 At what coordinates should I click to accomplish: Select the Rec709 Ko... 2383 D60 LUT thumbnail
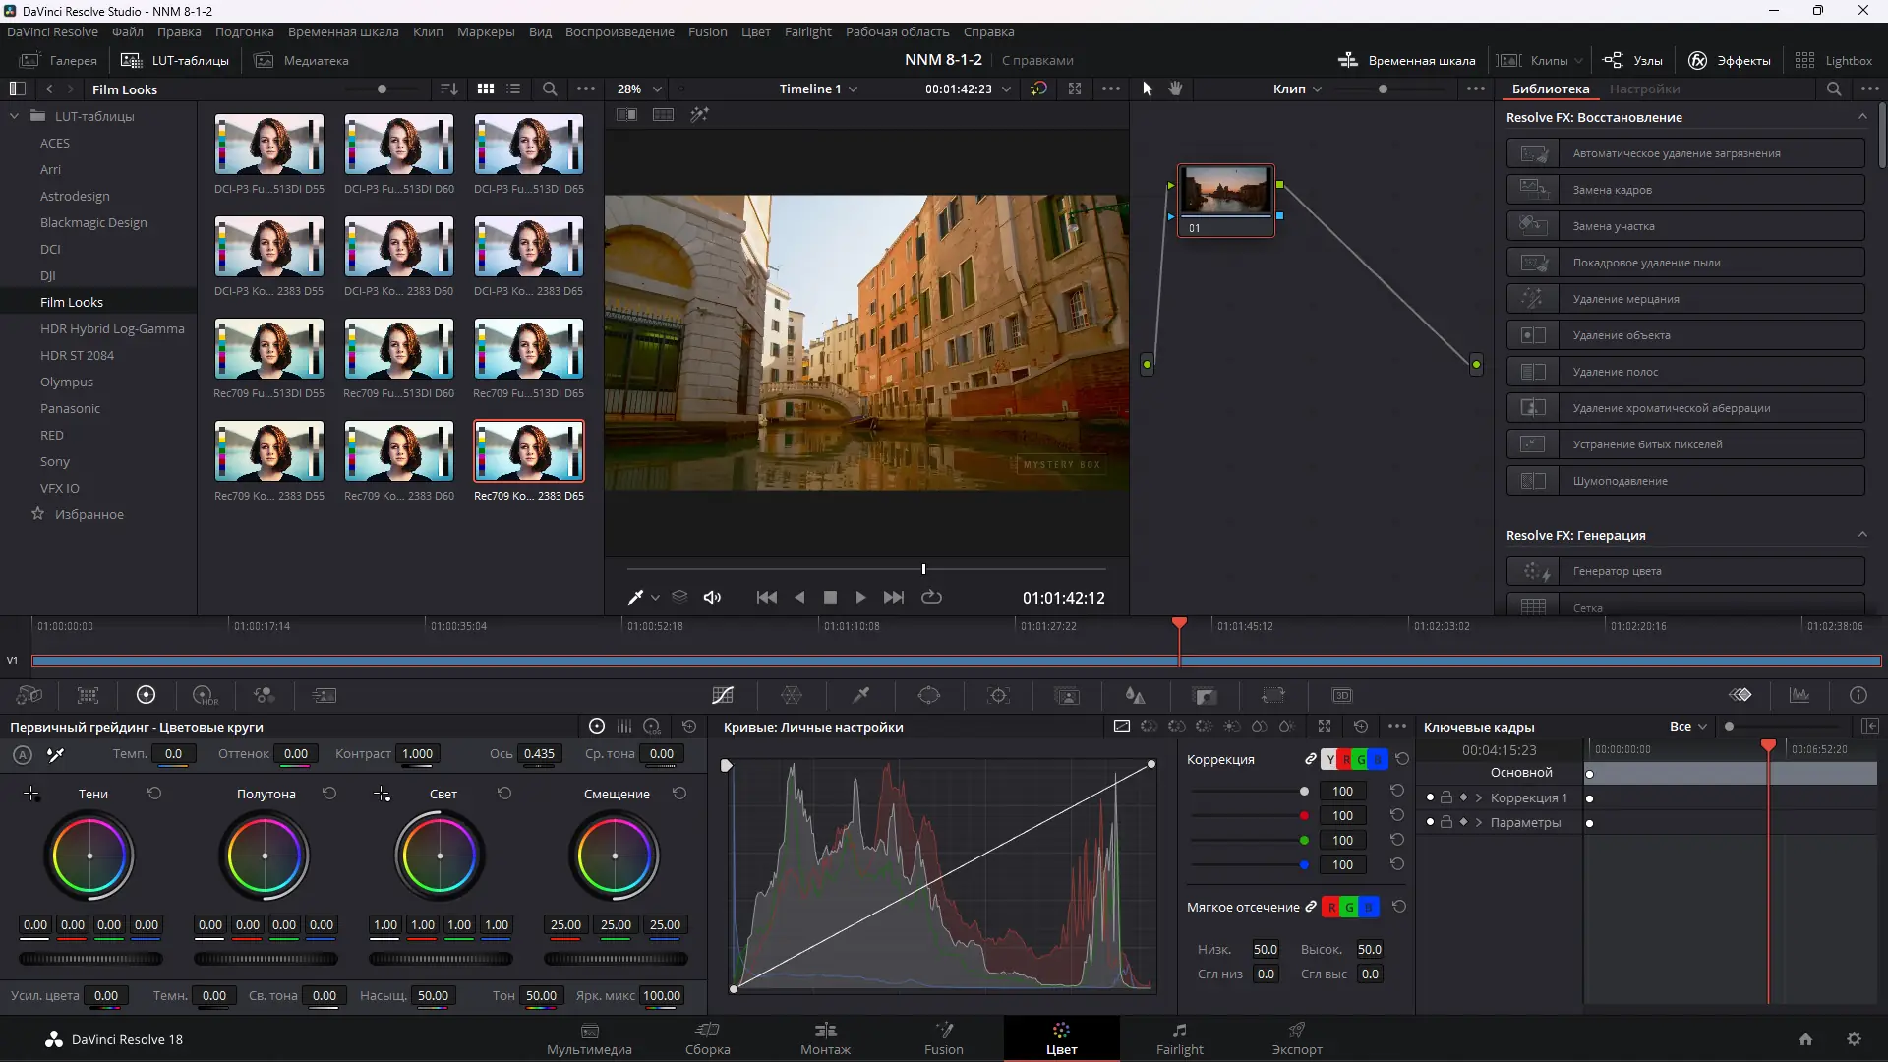coord(399,451)
